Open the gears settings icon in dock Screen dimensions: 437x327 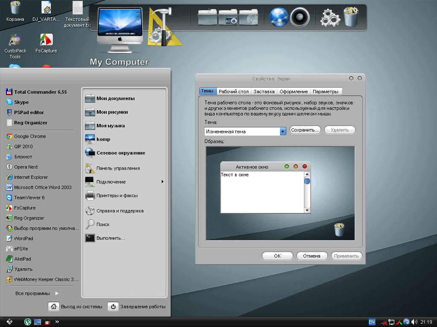click(330, 18)
